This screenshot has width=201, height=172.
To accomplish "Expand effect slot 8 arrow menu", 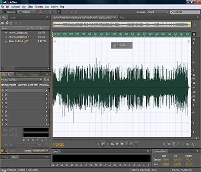I will pos(46,120).
